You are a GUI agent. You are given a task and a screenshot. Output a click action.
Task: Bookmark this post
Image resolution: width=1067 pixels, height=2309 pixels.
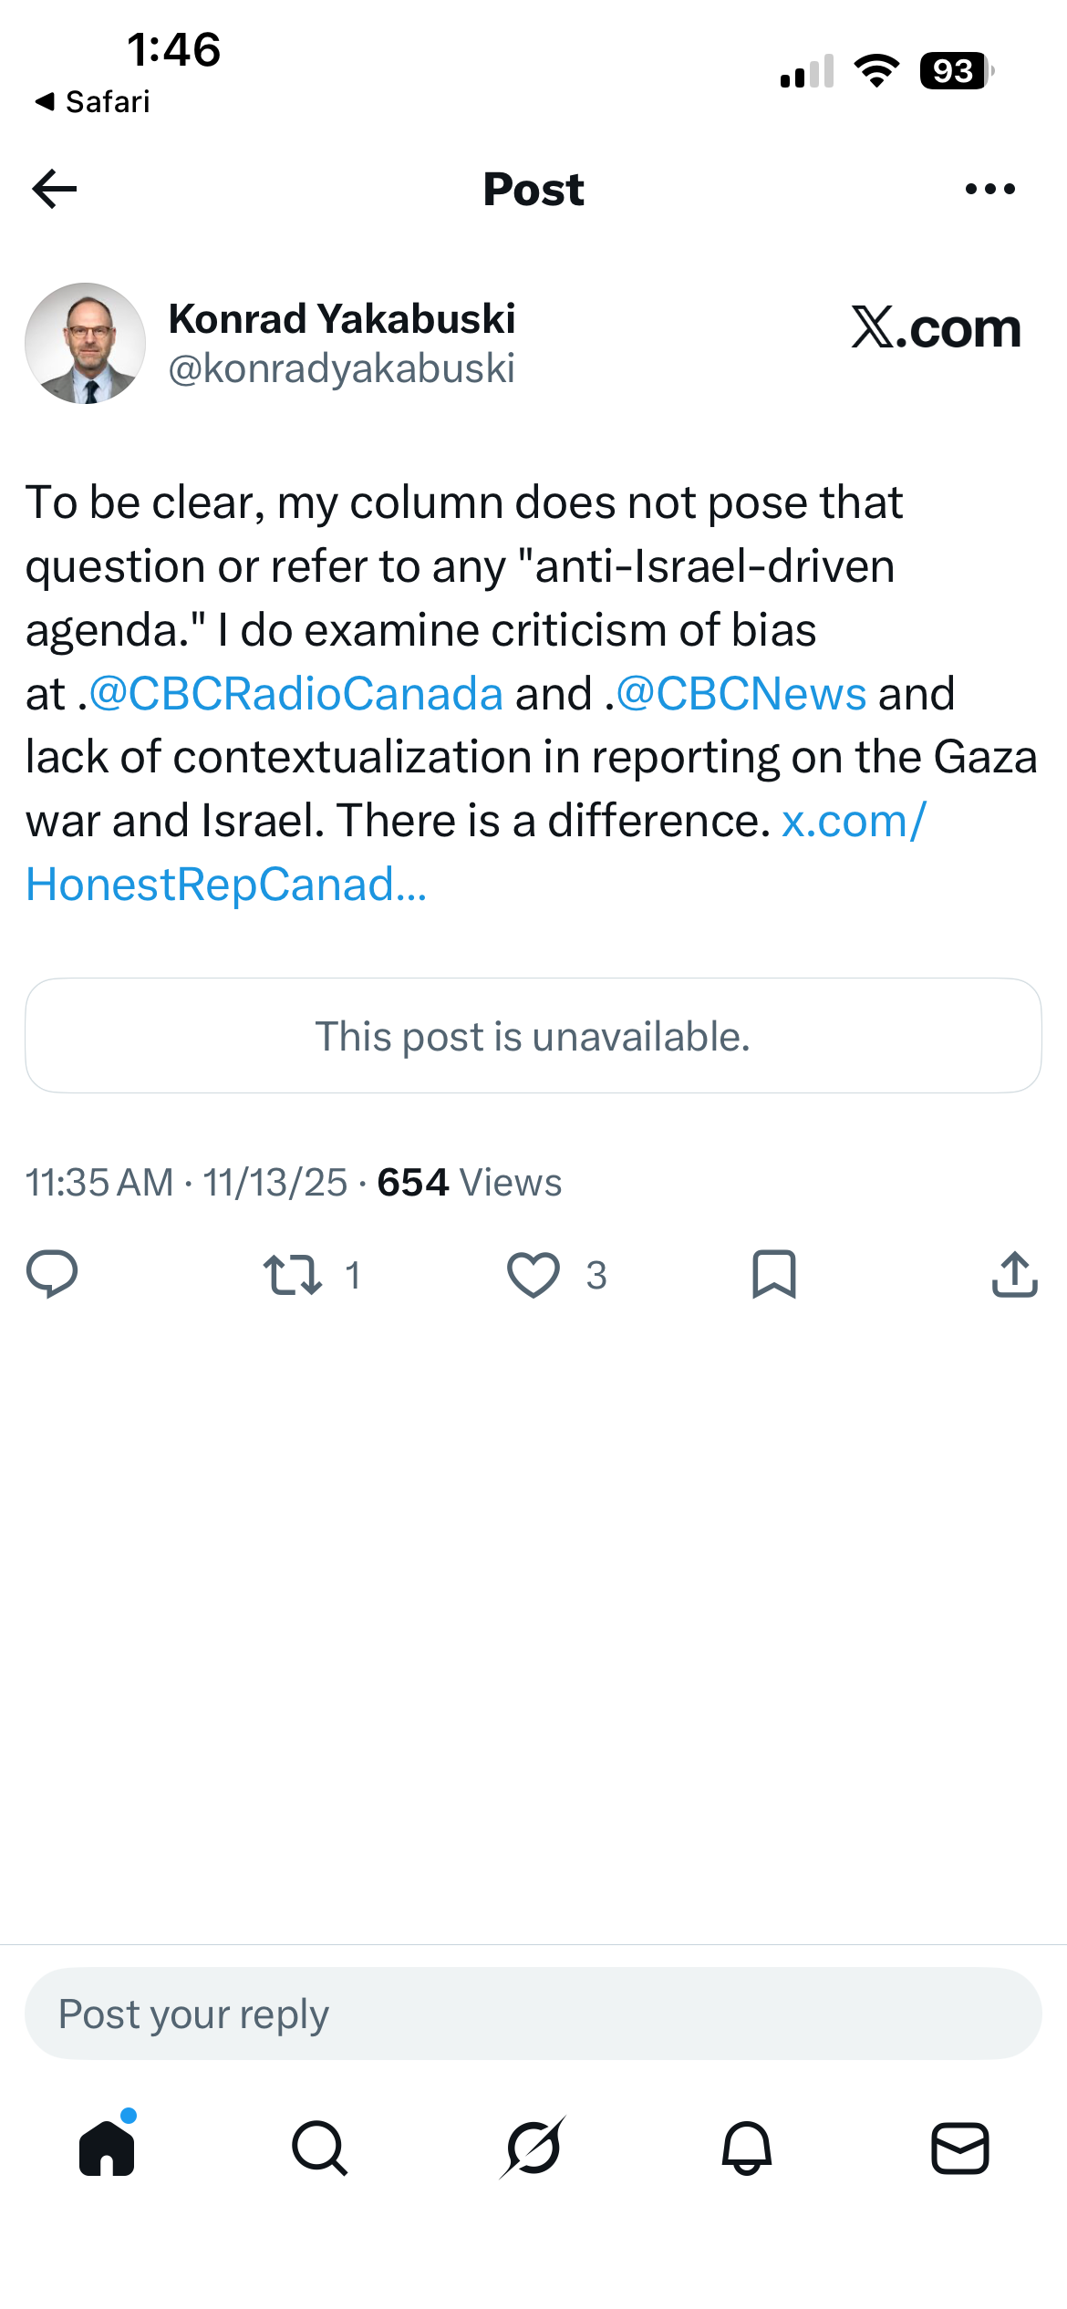coord(774,1274)
